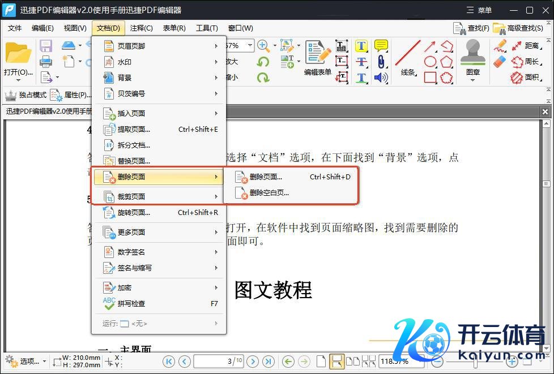Image resolution: width=554 pixels, height=374 pixels.
Task: Enable single page layout view
Action: pyautogui.click(x=321, y=361)
